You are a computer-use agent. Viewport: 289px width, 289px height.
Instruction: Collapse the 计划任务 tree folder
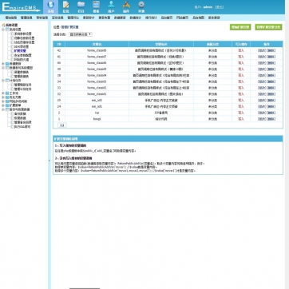pos(3,81)
